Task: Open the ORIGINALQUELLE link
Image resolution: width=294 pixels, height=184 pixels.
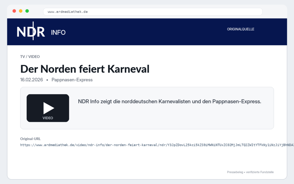Action: point(241,29)
